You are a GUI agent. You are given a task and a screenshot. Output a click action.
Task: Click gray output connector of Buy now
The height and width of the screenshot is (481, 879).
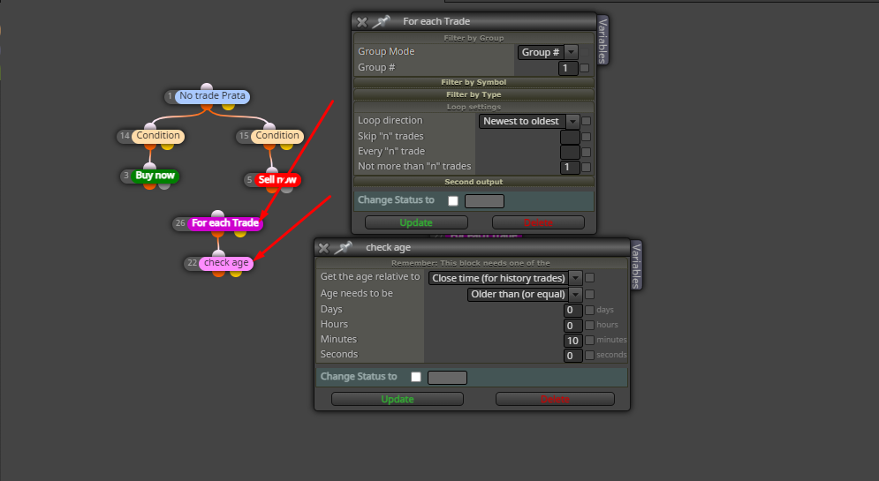click(x=163, y=185)
